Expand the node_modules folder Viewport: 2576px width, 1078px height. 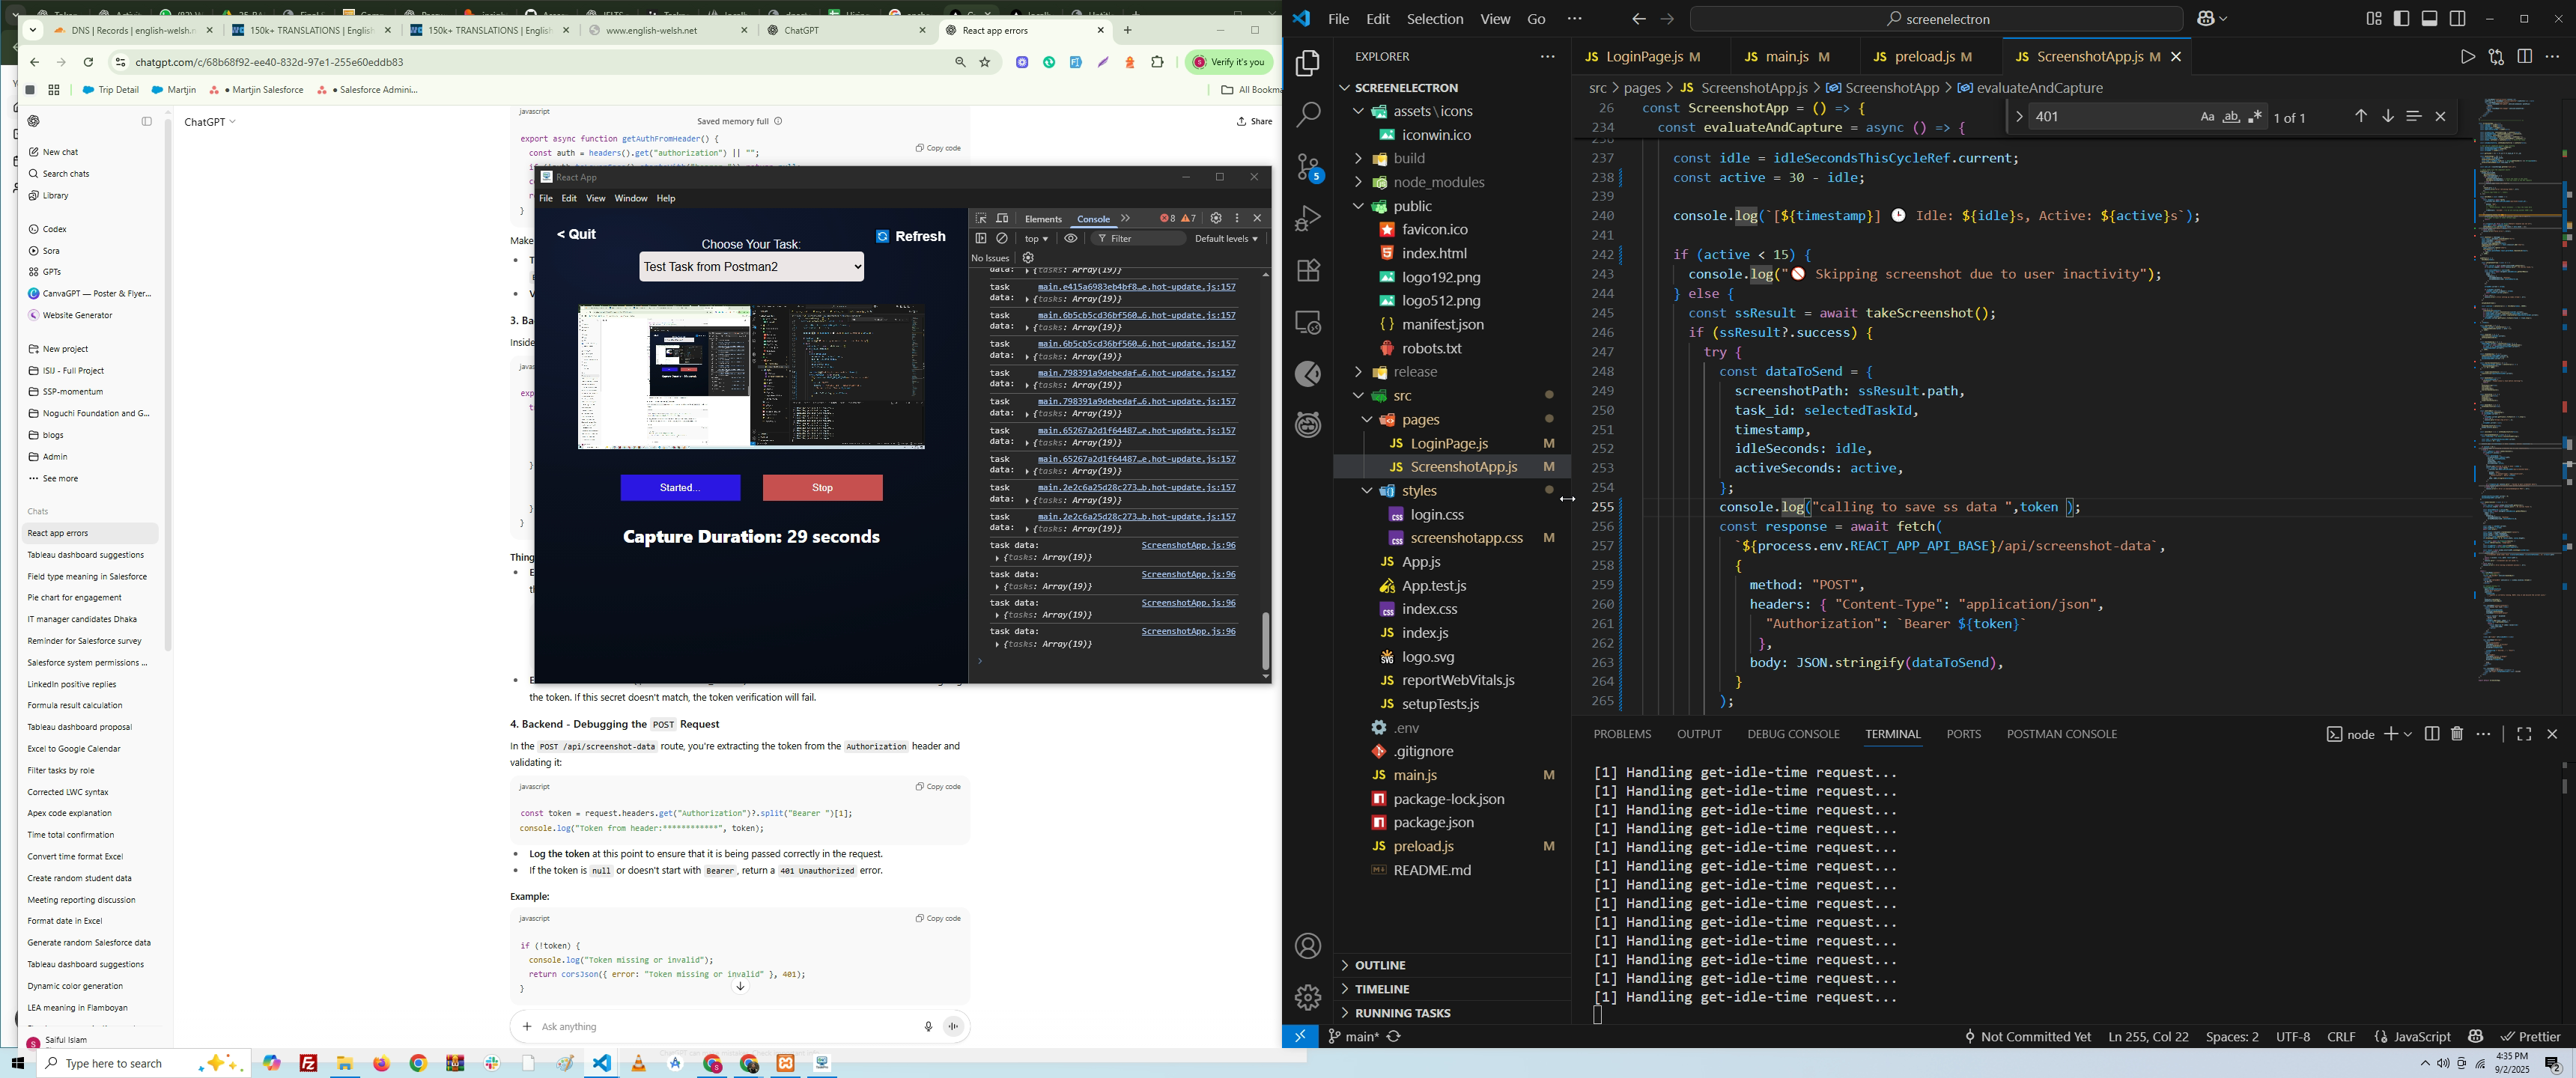point(1437,182)
